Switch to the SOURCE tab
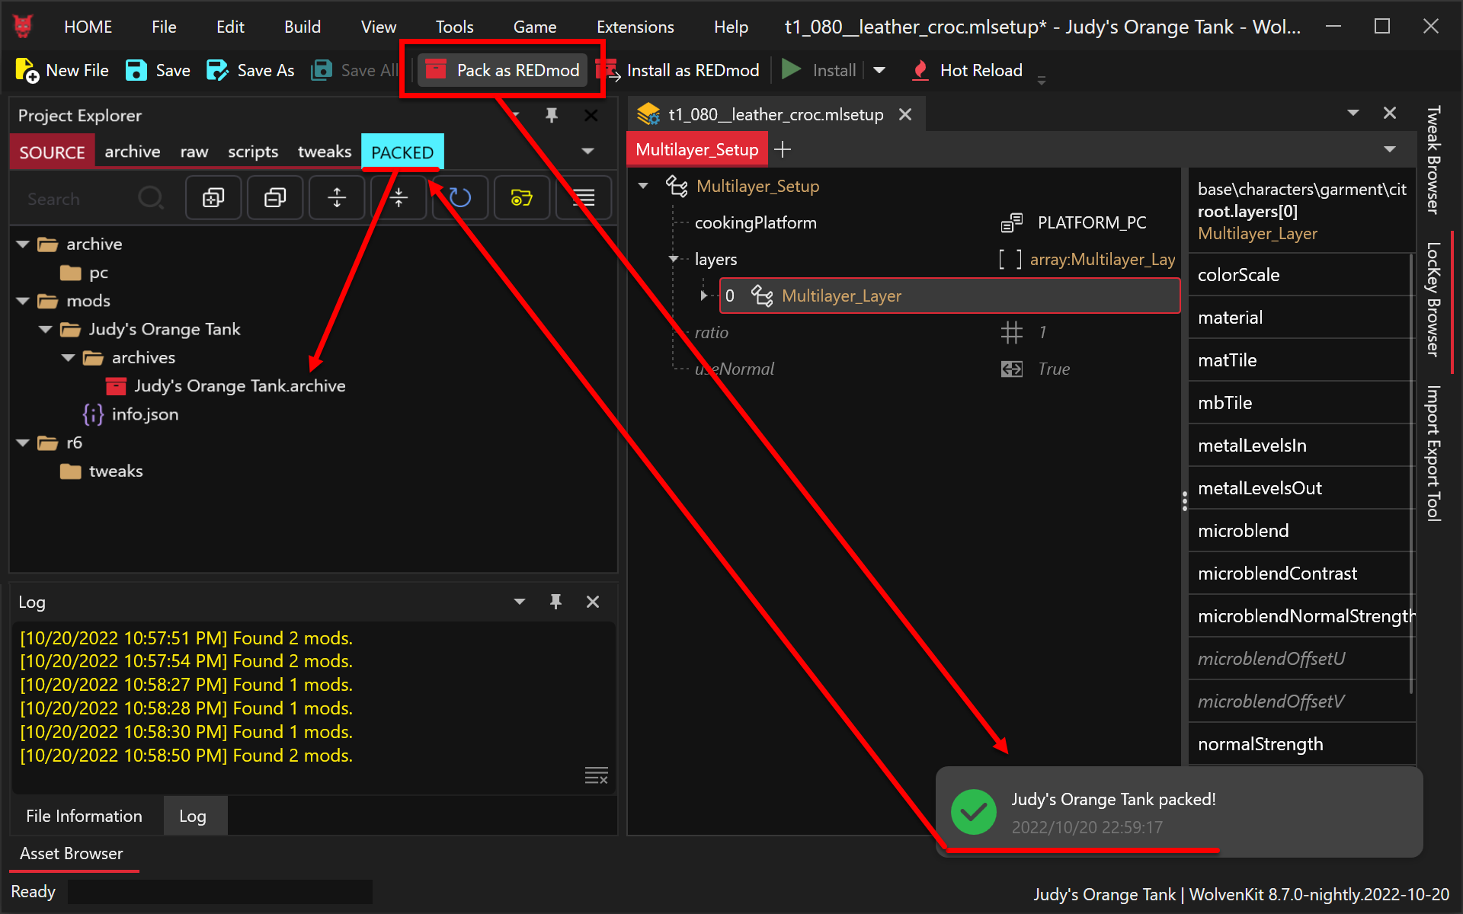This screenshot has height=914, width=1463. click(52, 152)
